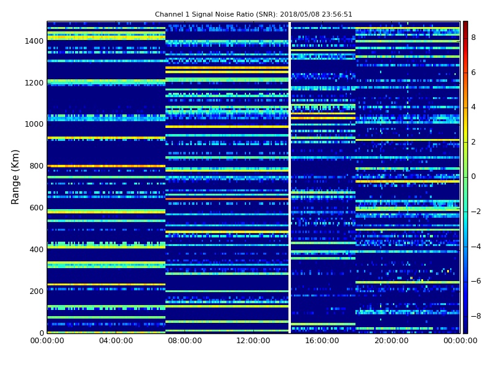492x369 pixels.
Task: Click the colorbar label −8
Action: (x=476, y=316)
